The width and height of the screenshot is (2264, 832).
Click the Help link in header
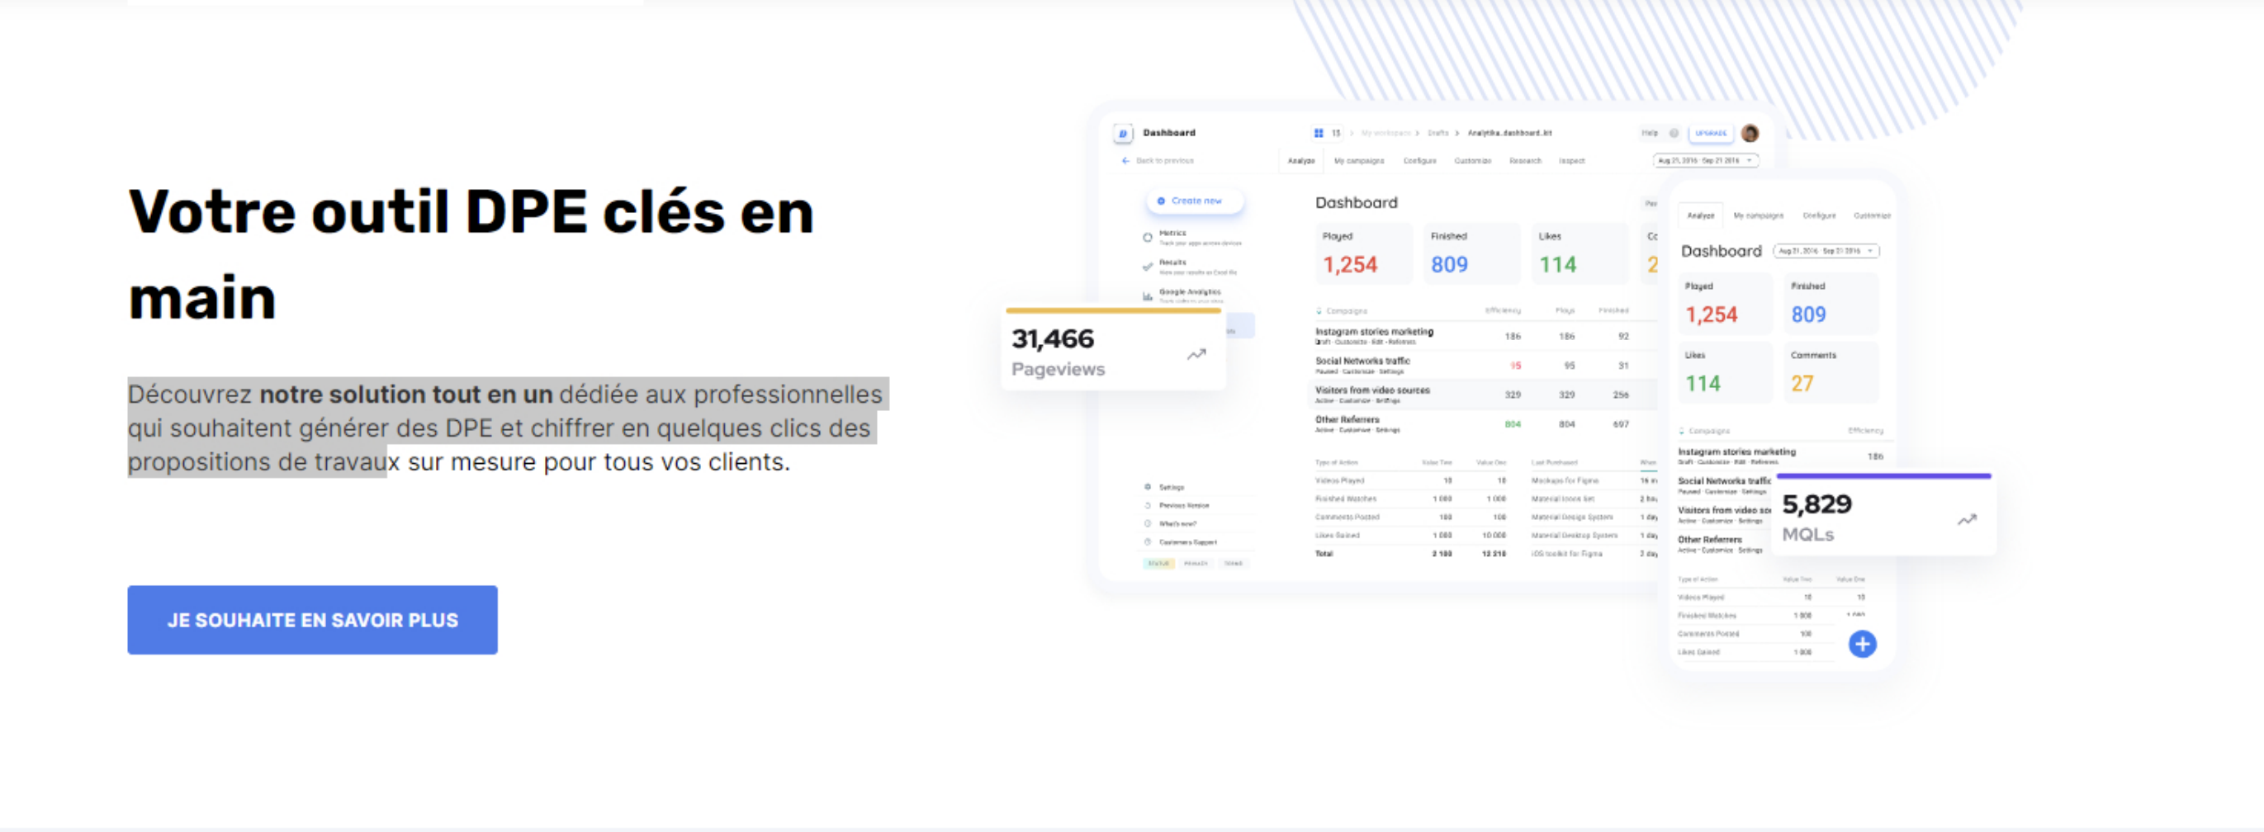(x=1650, y=134)
